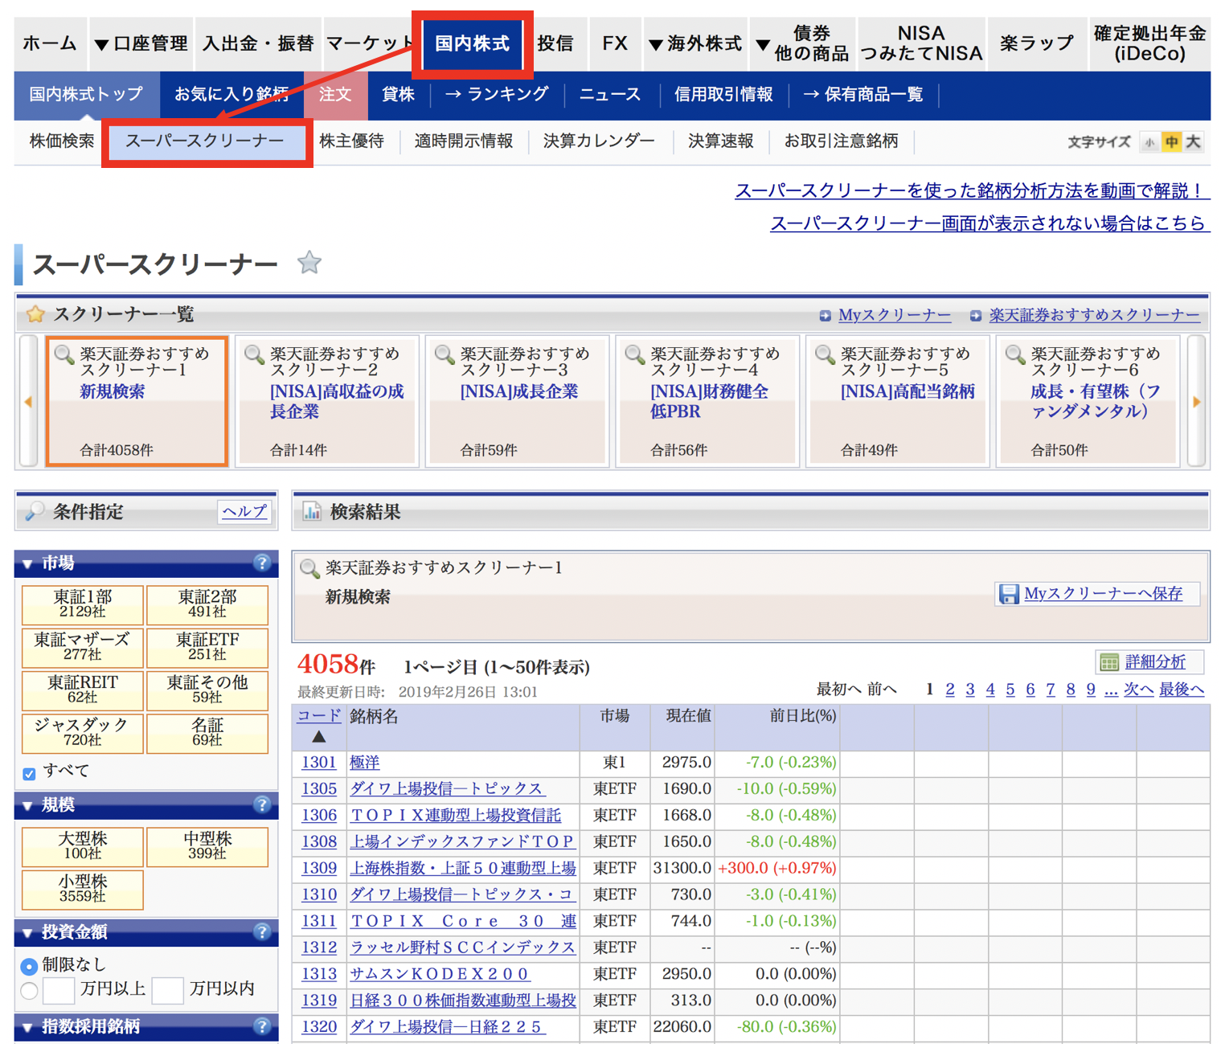Image resolution: width=1225 pixels, height=1064 pixels.
Task: Open the ランキング menu item
Action: [x=497, y=95]
